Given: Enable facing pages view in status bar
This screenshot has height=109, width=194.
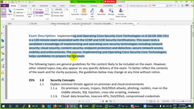Looking at the screenshot, I should pos(154,101).
